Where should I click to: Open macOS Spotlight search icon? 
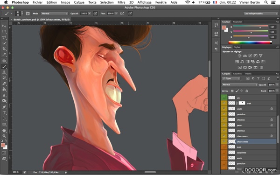click(266, 2)
